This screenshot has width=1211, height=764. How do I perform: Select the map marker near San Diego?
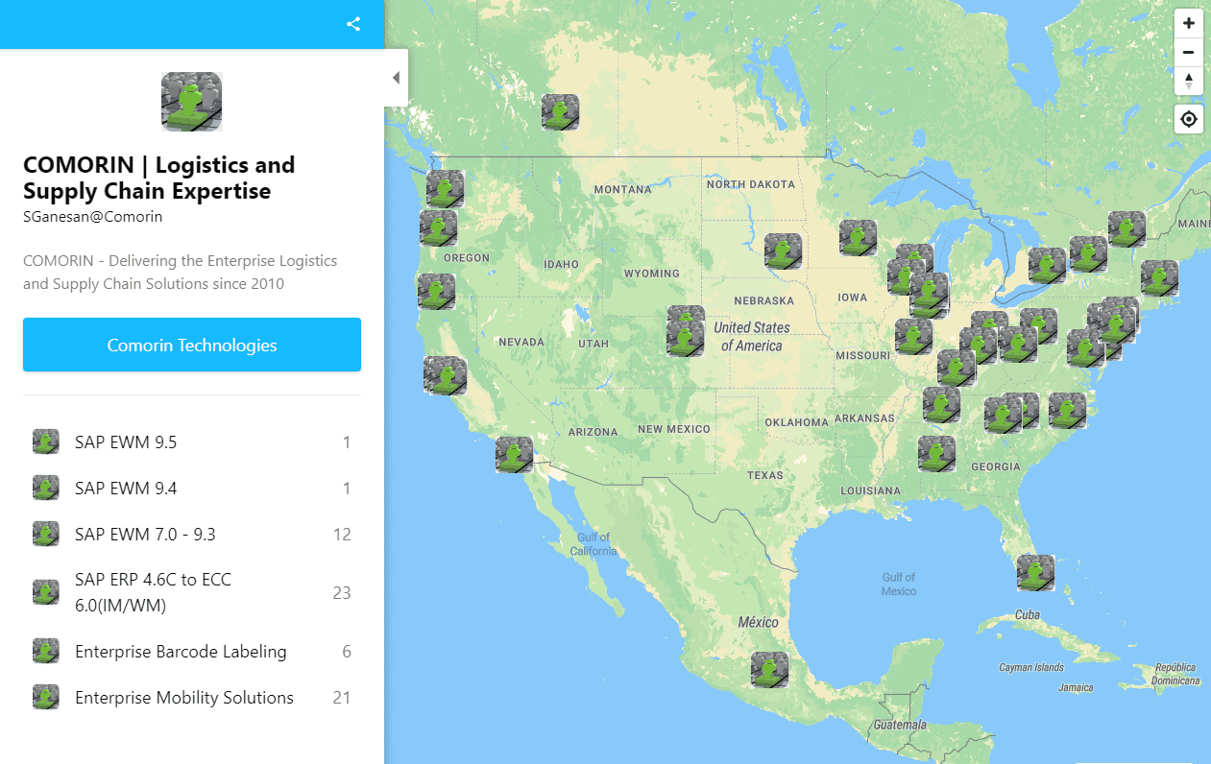pos(514,455)
